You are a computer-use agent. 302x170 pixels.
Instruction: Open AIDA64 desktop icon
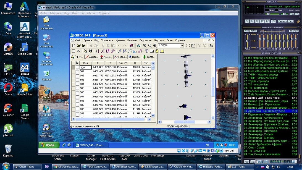click(25, 69)
